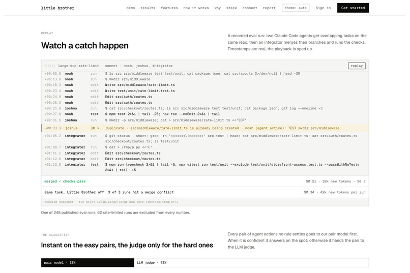Open the stack nav link

click(231, 8)
